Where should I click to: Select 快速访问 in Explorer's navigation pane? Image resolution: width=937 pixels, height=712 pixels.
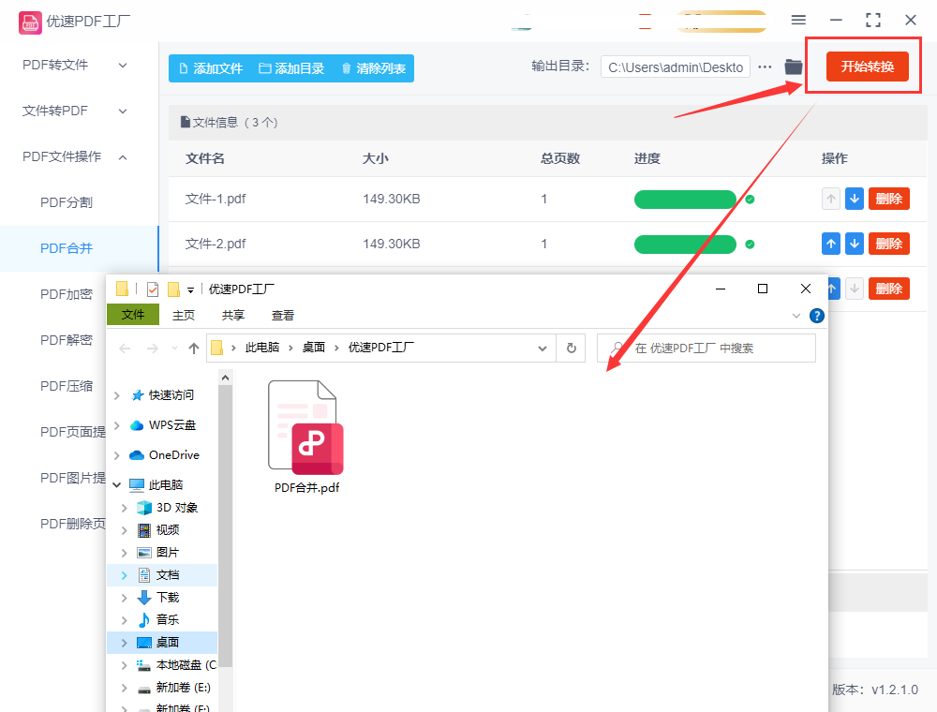pyautogui.click(x=171, y=394)
